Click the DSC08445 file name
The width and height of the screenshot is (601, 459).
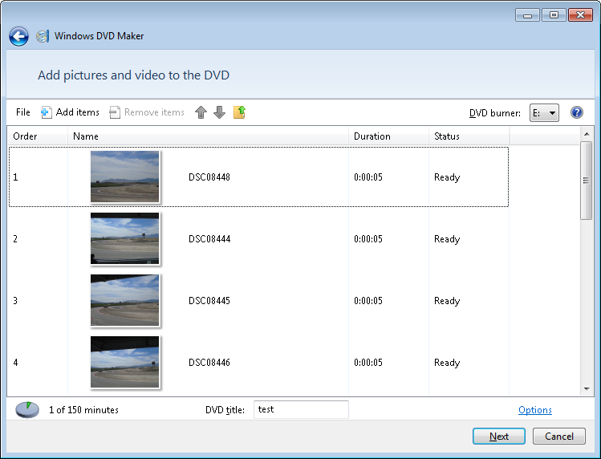(209, 301)
